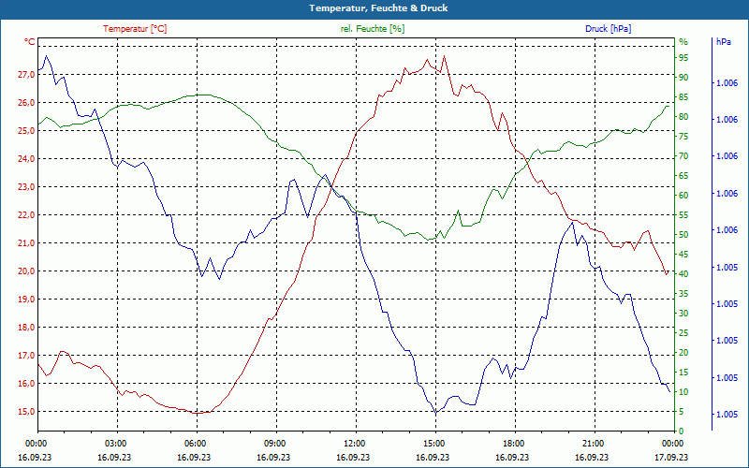Click the 19,0 temperature axis tick
This screenshot has height=468, width=749.
(27, 300)
